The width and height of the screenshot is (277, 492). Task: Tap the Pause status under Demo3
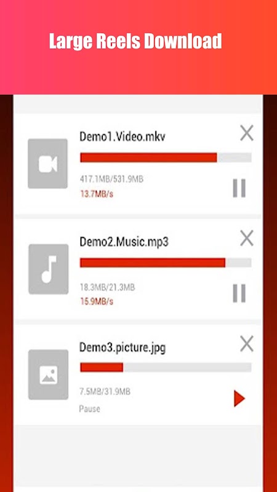click(89, 409)
